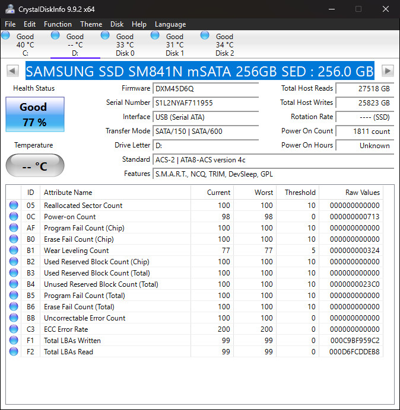
Task: Click the Features field
Action: tap(273, 174)
